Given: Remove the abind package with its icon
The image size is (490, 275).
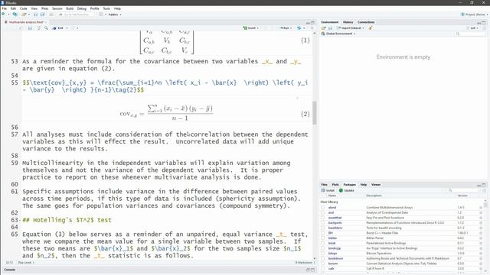Looking at the screenshot, I should [481, 208].
